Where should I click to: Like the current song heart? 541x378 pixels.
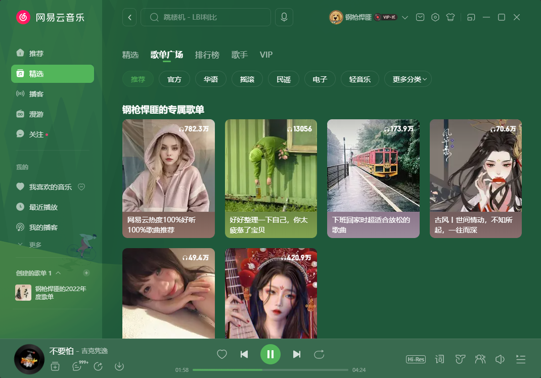coord(222,354)
